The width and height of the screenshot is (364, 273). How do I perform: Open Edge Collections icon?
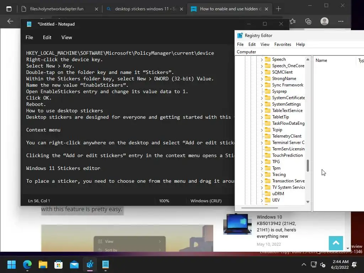308,21
